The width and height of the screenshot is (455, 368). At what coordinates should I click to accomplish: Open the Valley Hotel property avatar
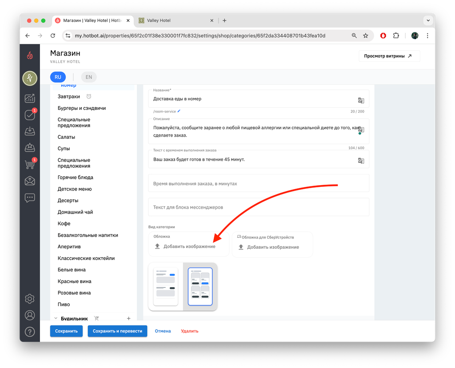(x=30, y=78)
